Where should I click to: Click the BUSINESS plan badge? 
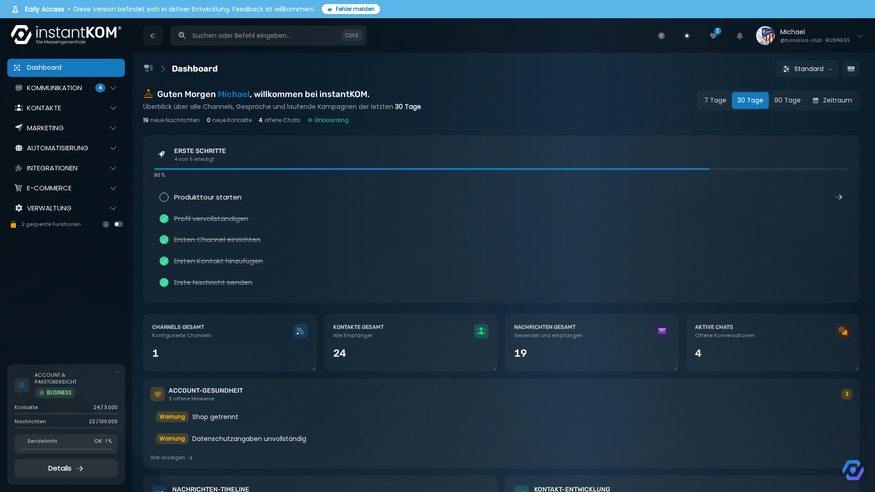[55, 393]
